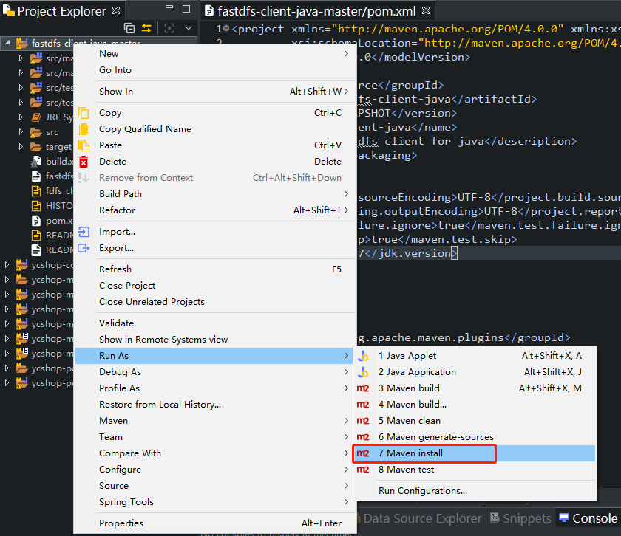Expand the JRE System Library node
The width and height of the screenshot is (621, 536).
pyautogui.click(x=21, y=117)
